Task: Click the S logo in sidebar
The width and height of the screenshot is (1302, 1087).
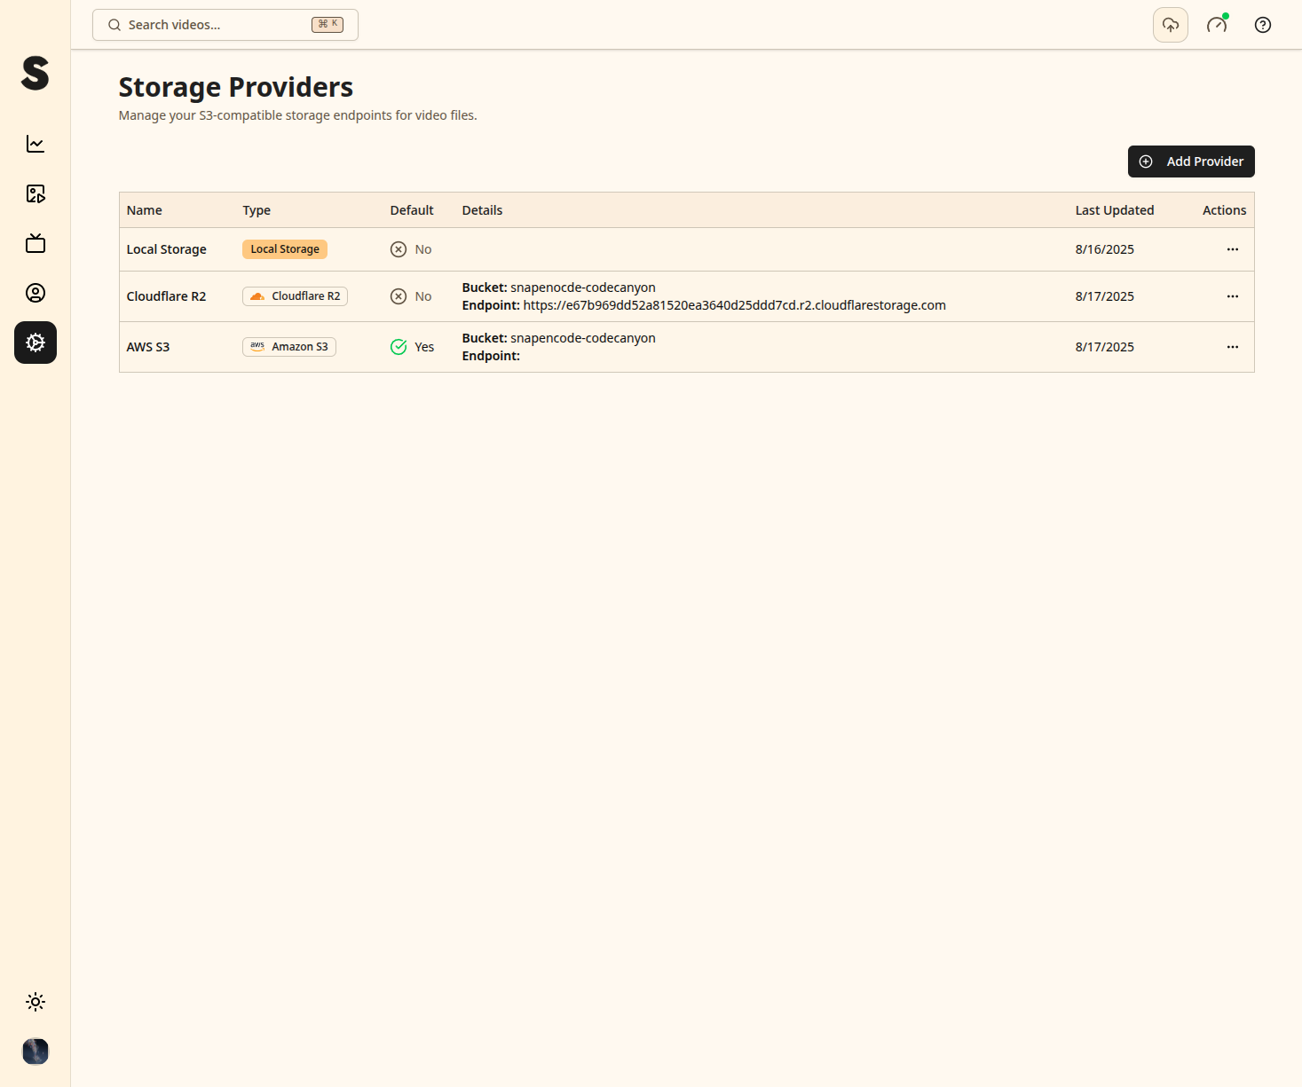Action: tap(36, 73)
